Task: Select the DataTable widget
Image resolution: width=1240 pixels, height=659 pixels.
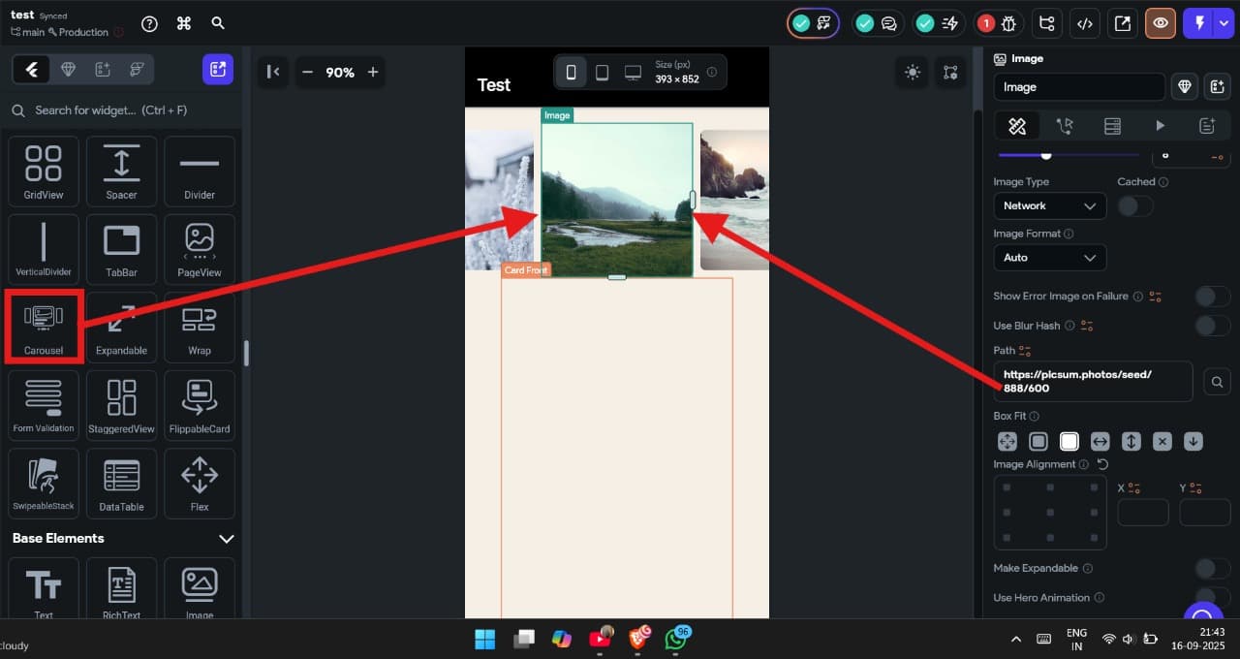Action: tap(121, 483)
